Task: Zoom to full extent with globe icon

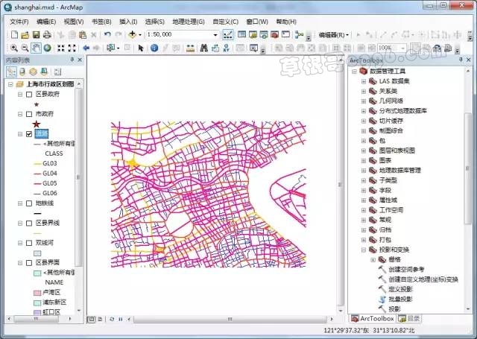Action: tap(47, 48)
